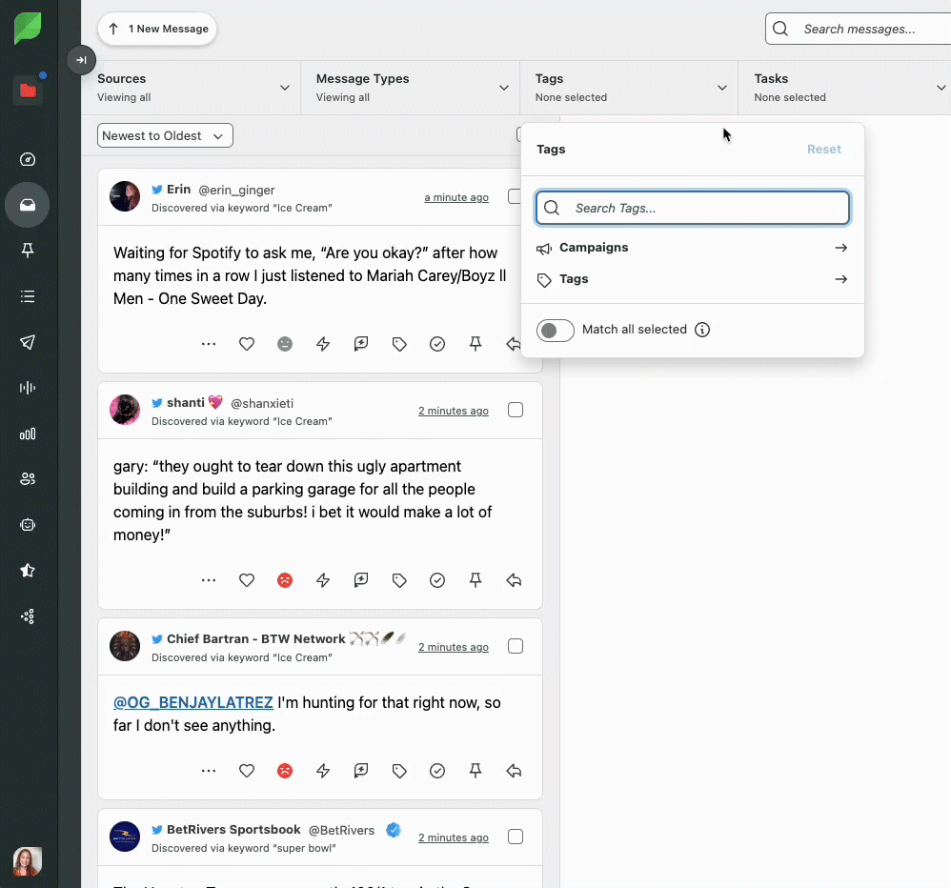Screen dimensions: 951x888
Task: Mark Erin's message complete with checkmark icon
Action: 437,344
